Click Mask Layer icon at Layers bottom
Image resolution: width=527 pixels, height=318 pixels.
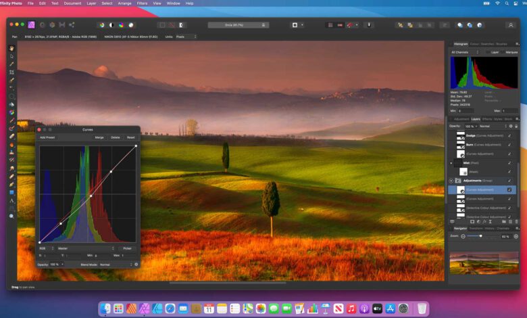point(472,222)
